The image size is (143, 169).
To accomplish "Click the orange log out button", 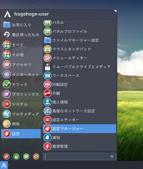I will pyautogui.click(x=36, y=157).
